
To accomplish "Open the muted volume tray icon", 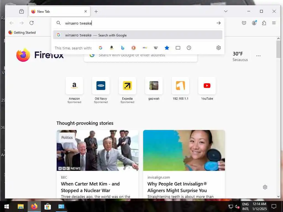I will [237, 206].
